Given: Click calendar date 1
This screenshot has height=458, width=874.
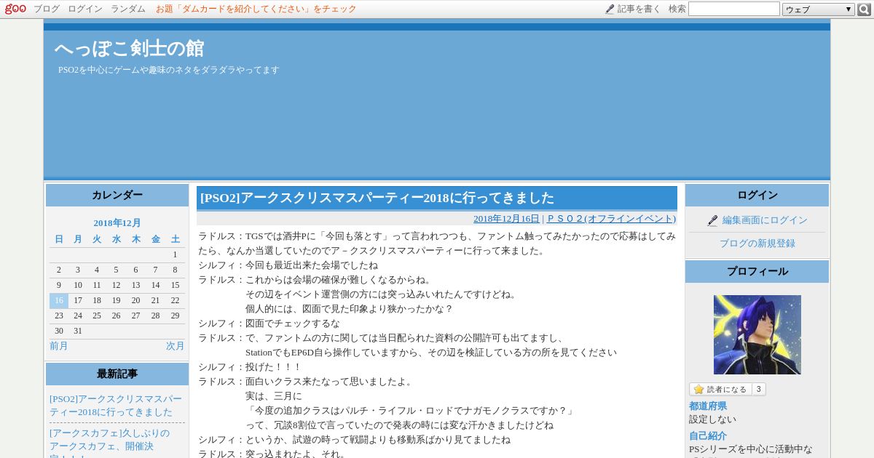Looking at the screenshot, I should pyautogui.click(x=175, y=254).
